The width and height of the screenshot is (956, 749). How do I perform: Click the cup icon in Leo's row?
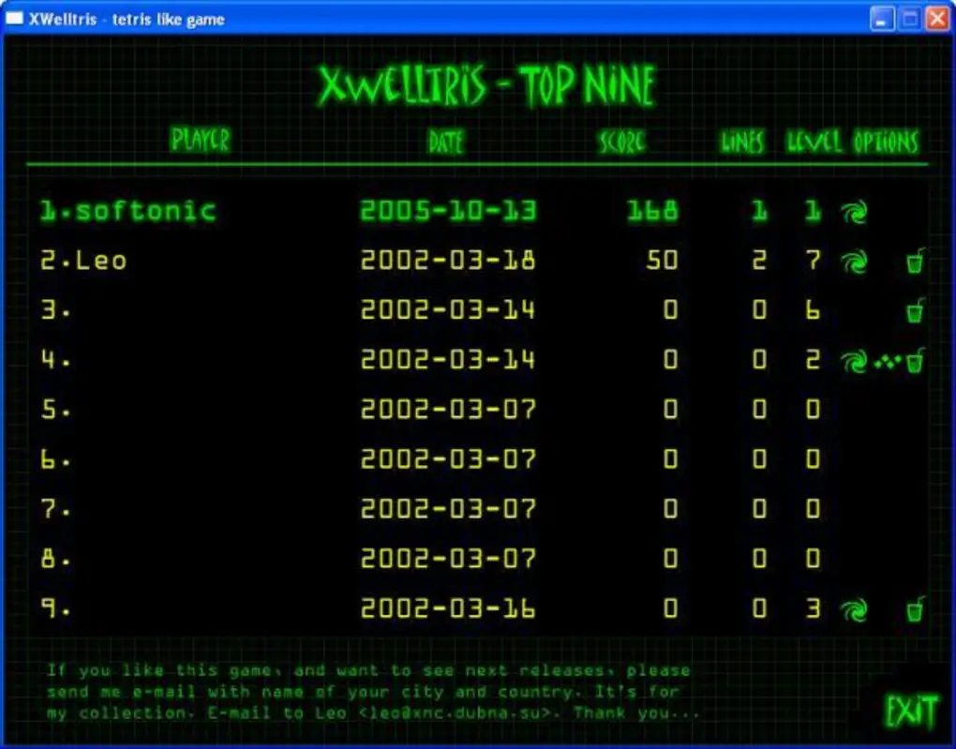click(x=915, y=262)
